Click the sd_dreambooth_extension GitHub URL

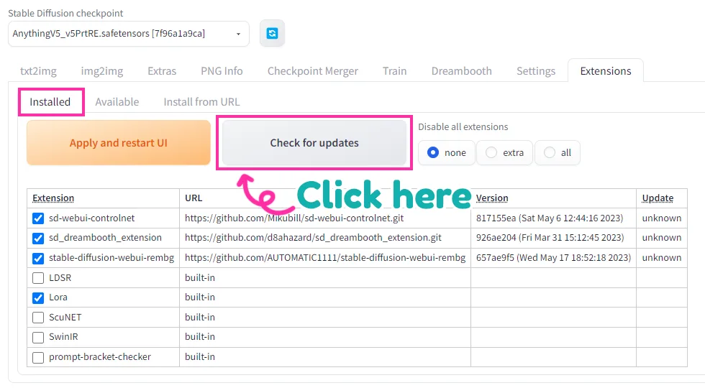coord(313,238)
